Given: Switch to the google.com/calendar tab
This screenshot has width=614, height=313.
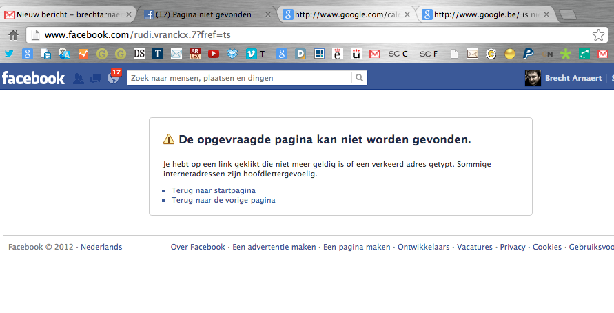Looking at the screenshot, I should click(347, 14).
